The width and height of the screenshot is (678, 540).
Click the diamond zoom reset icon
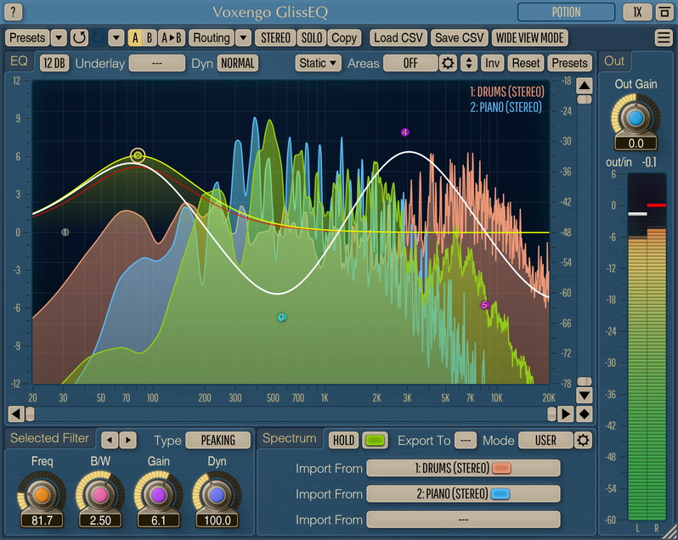coord(585,413)
